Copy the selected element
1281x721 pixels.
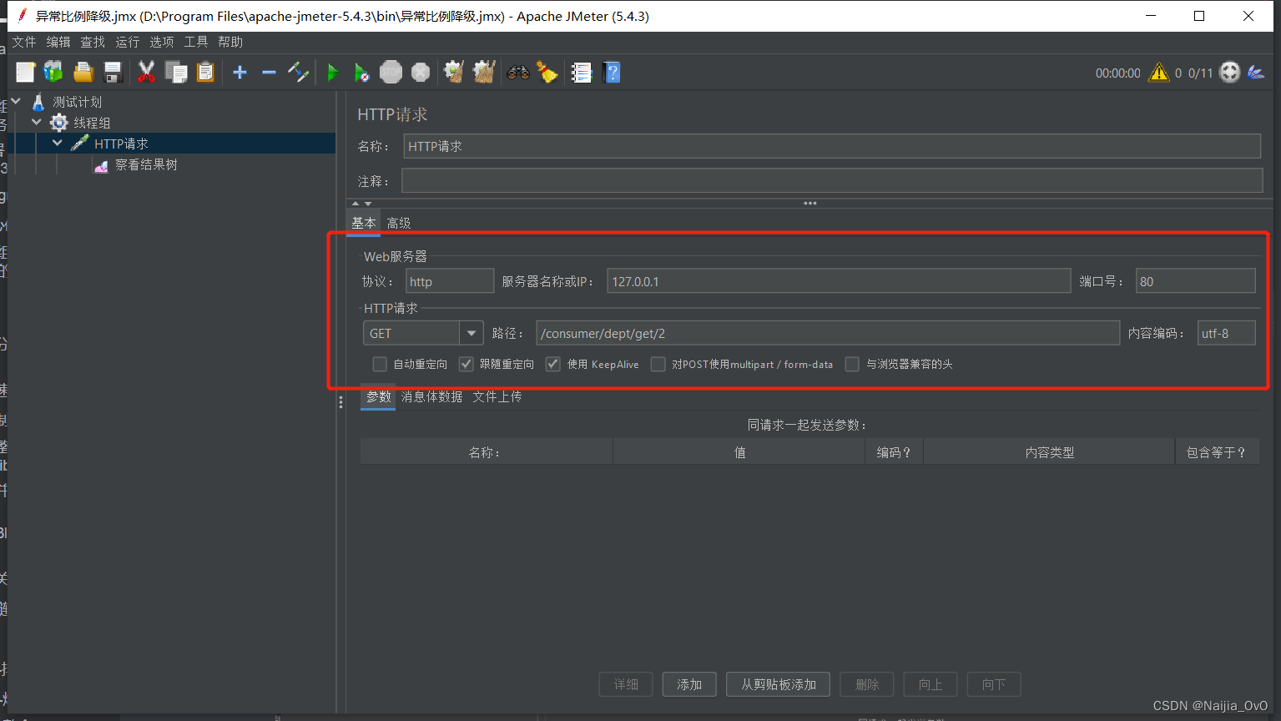point(176,73)
